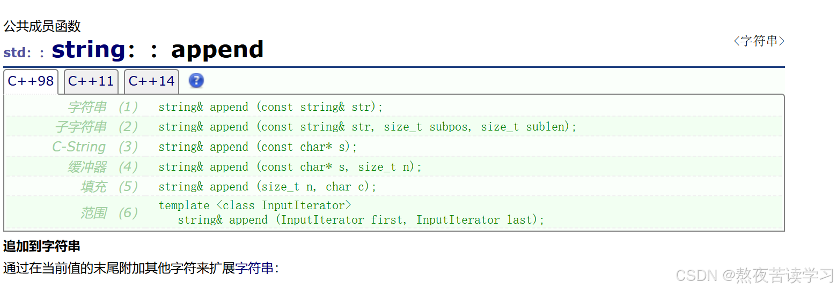The image size is (837, 290).
Task: Click the 范围 (6) overload label
Action: pos(108,213)
